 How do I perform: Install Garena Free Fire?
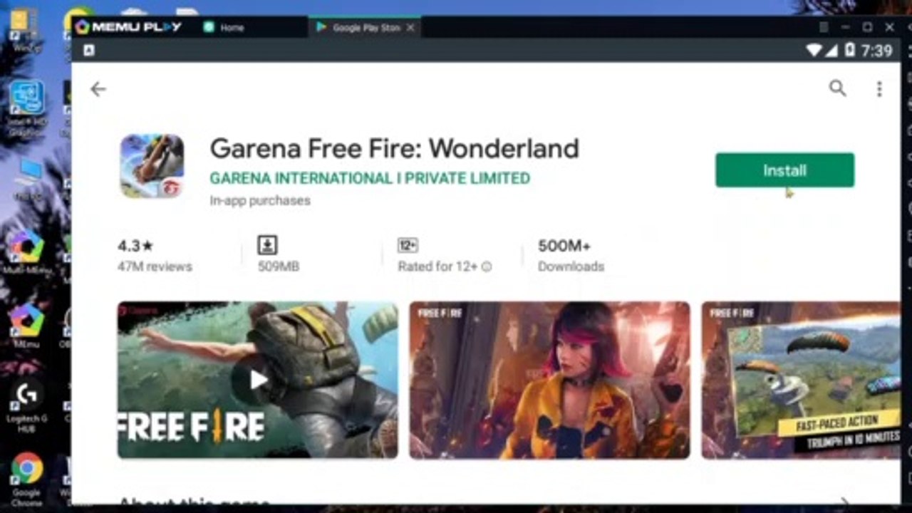(x=784, y=170)
